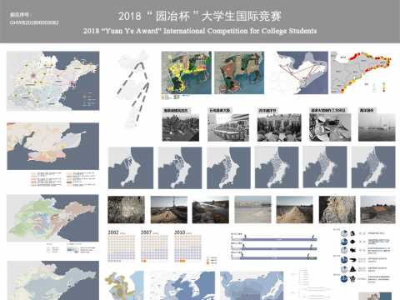Click the legend under the green terrain map

pos(71,248)
